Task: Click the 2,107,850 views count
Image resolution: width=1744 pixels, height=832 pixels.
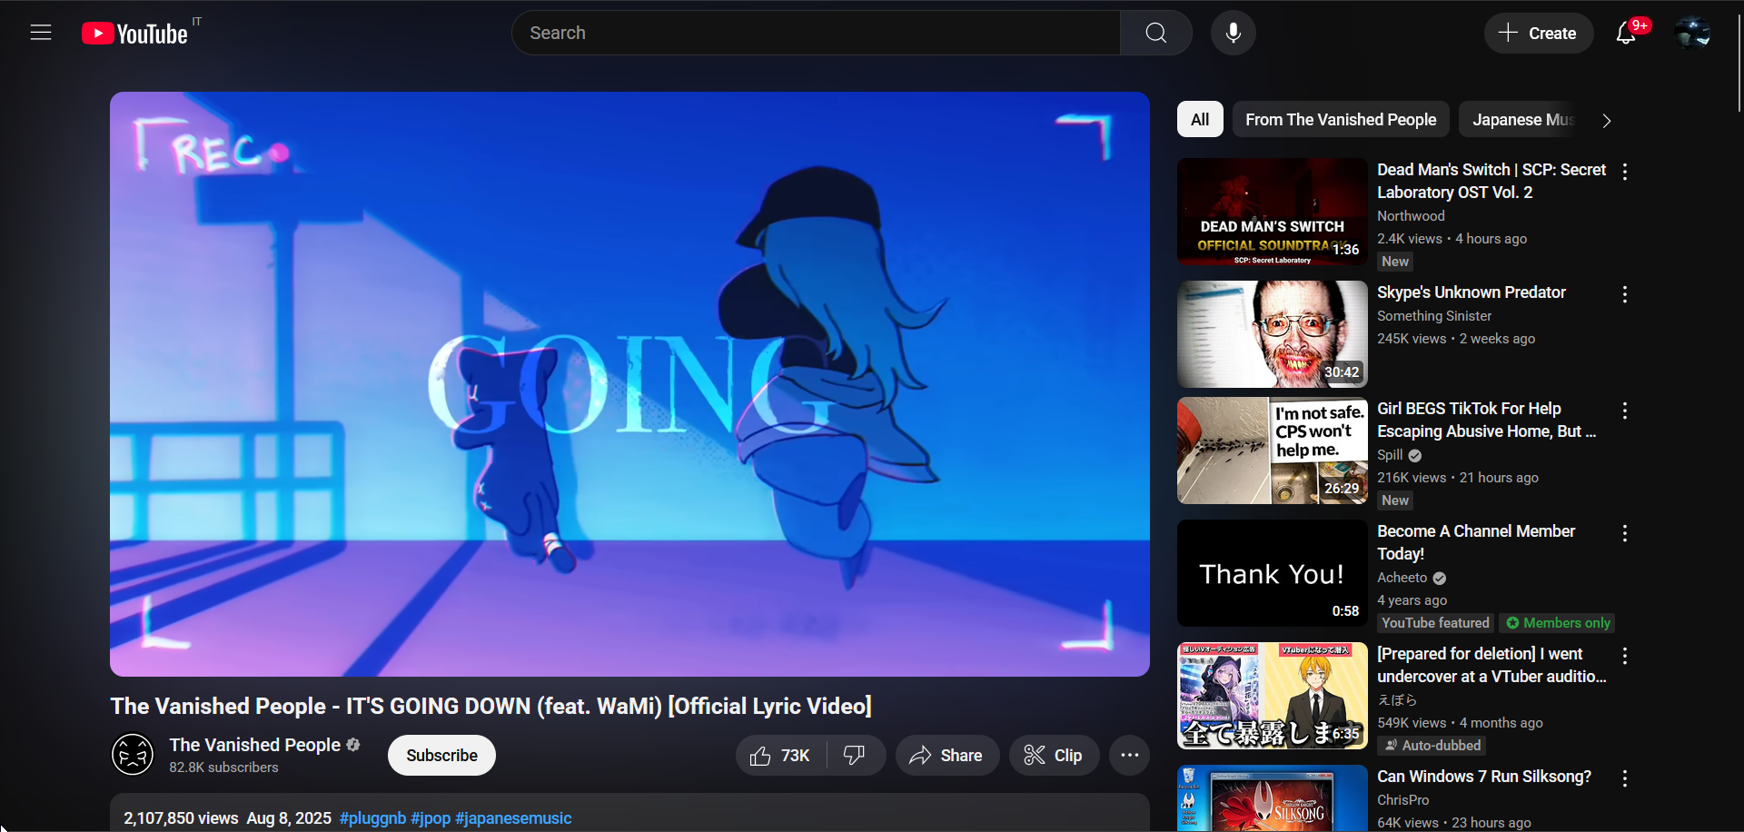Action: point(181,818)
